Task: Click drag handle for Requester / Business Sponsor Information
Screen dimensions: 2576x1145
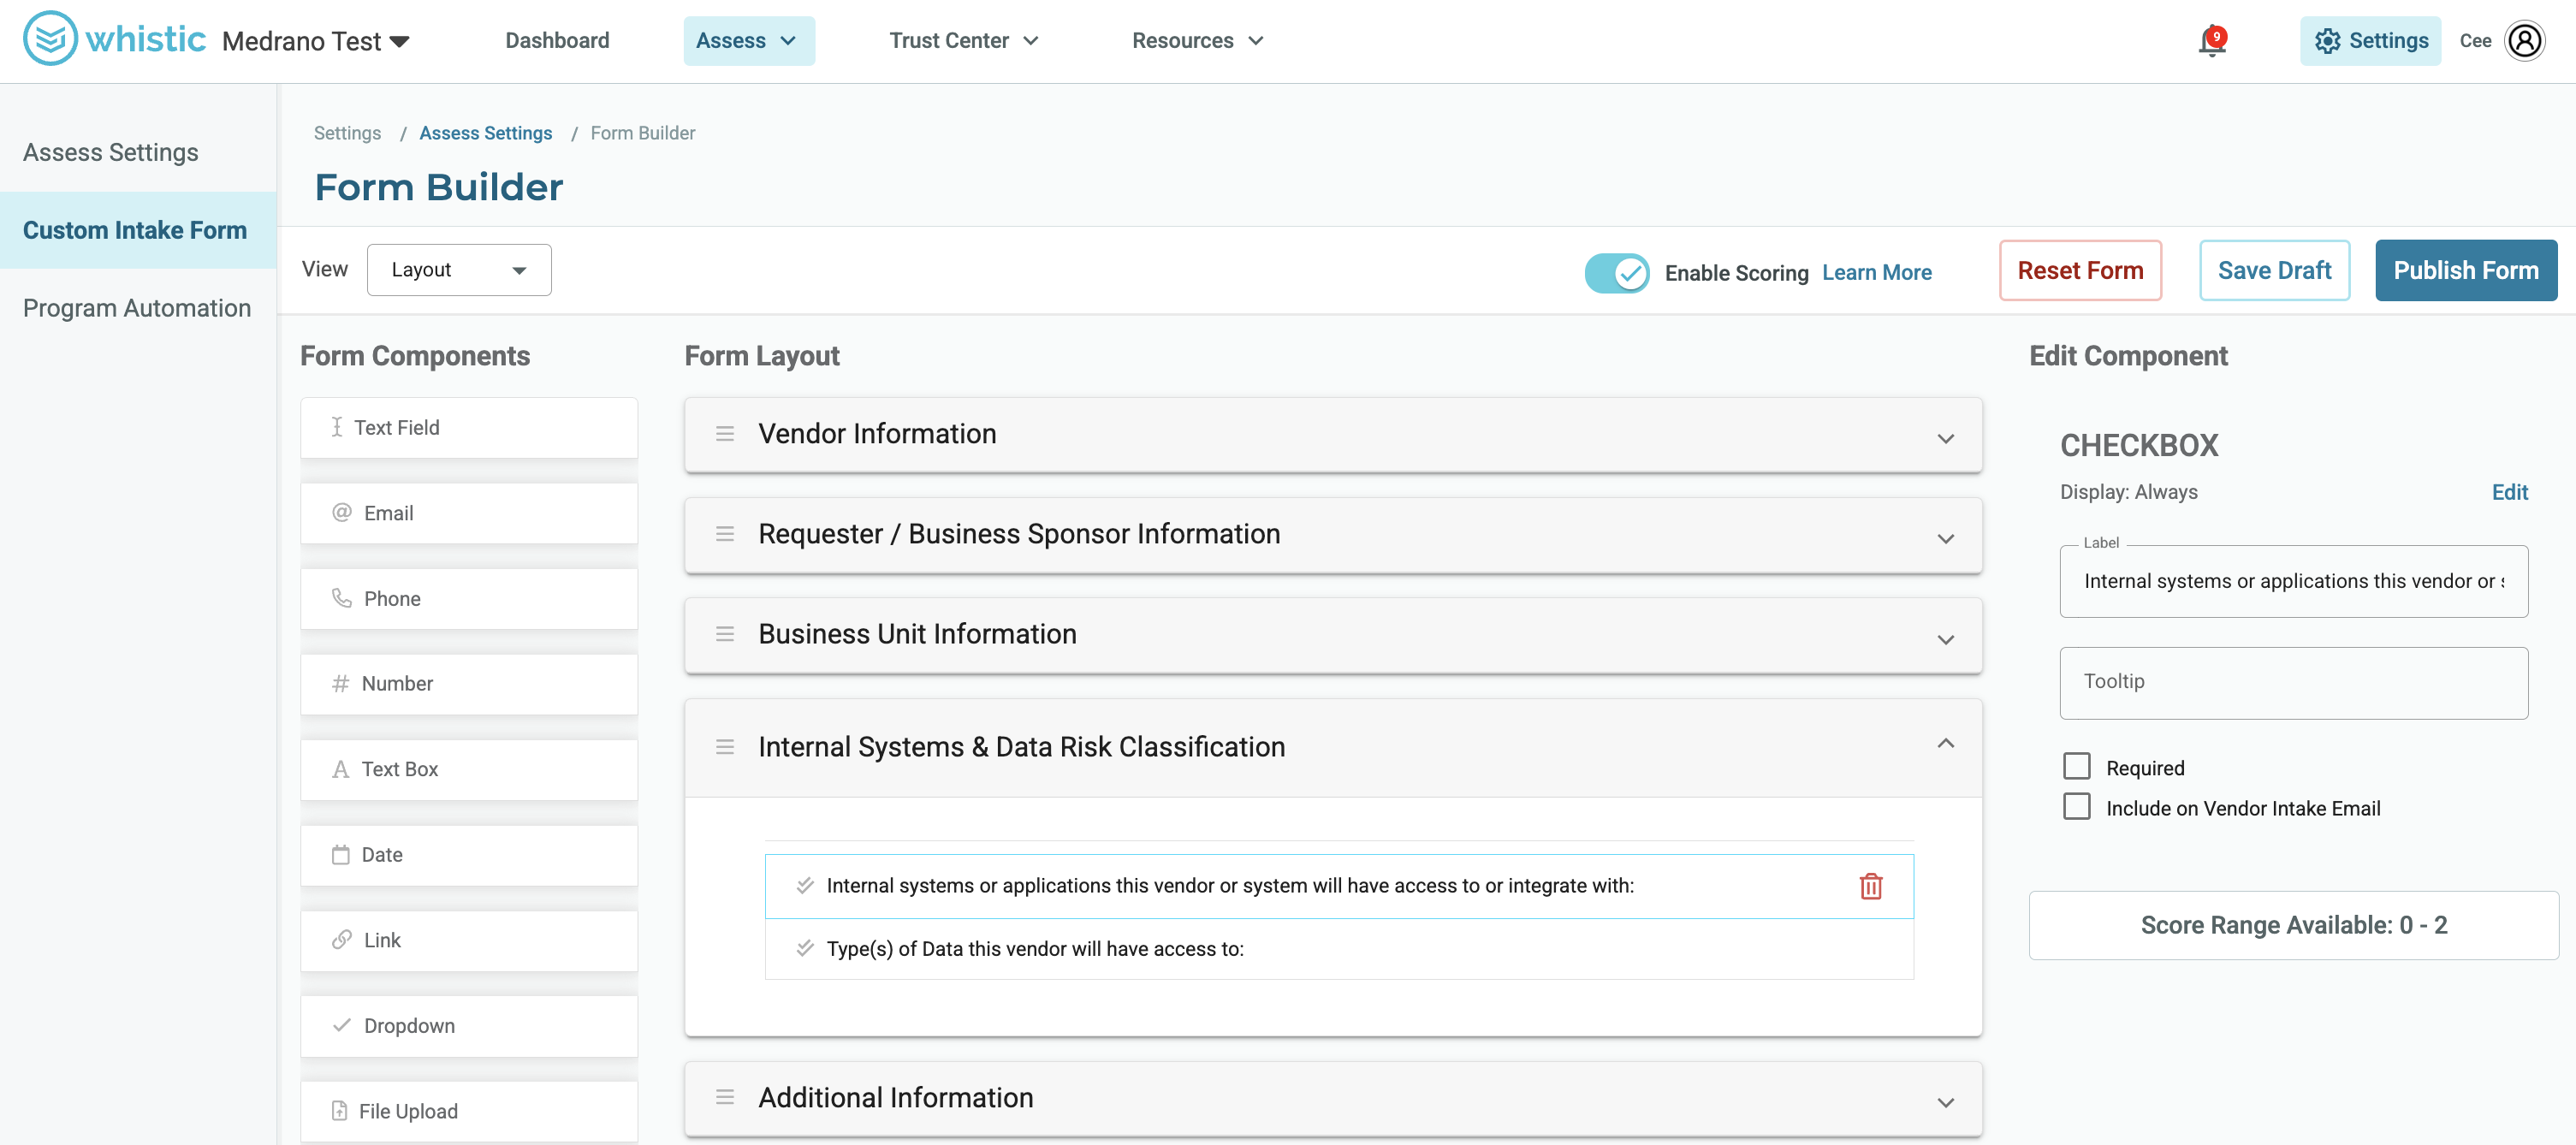Action: click(x=725, y=534)
